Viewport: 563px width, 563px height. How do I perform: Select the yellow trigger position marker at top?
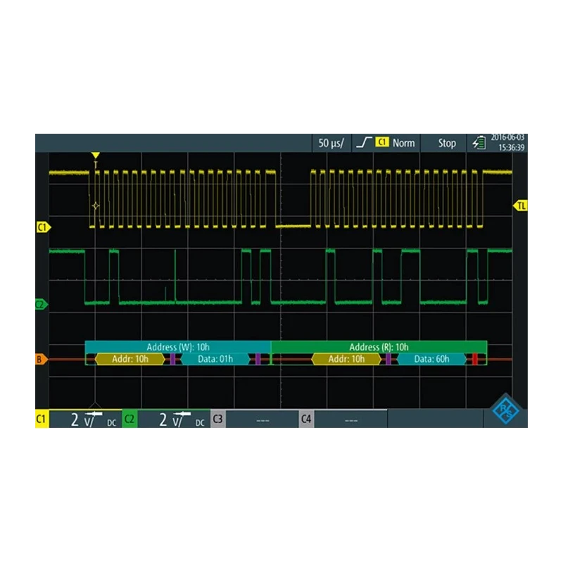click(x=95, y=155)
